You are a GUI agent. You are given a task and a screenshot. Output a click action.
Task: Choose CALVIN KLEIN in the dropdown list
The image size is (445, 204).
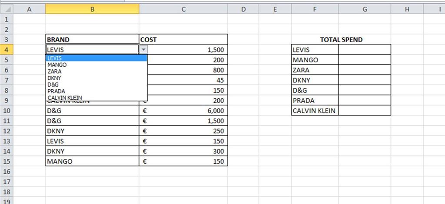tap(96, 97)
